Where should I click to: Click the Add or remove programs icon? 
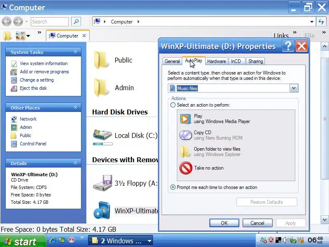click(14, 72)
